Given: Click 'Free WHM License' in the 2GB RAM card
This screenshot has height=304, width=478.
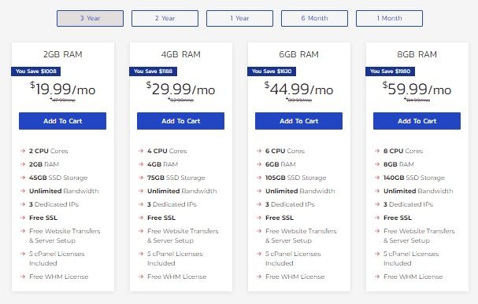Looking at the screenshot, I should (x=59, y=277).
